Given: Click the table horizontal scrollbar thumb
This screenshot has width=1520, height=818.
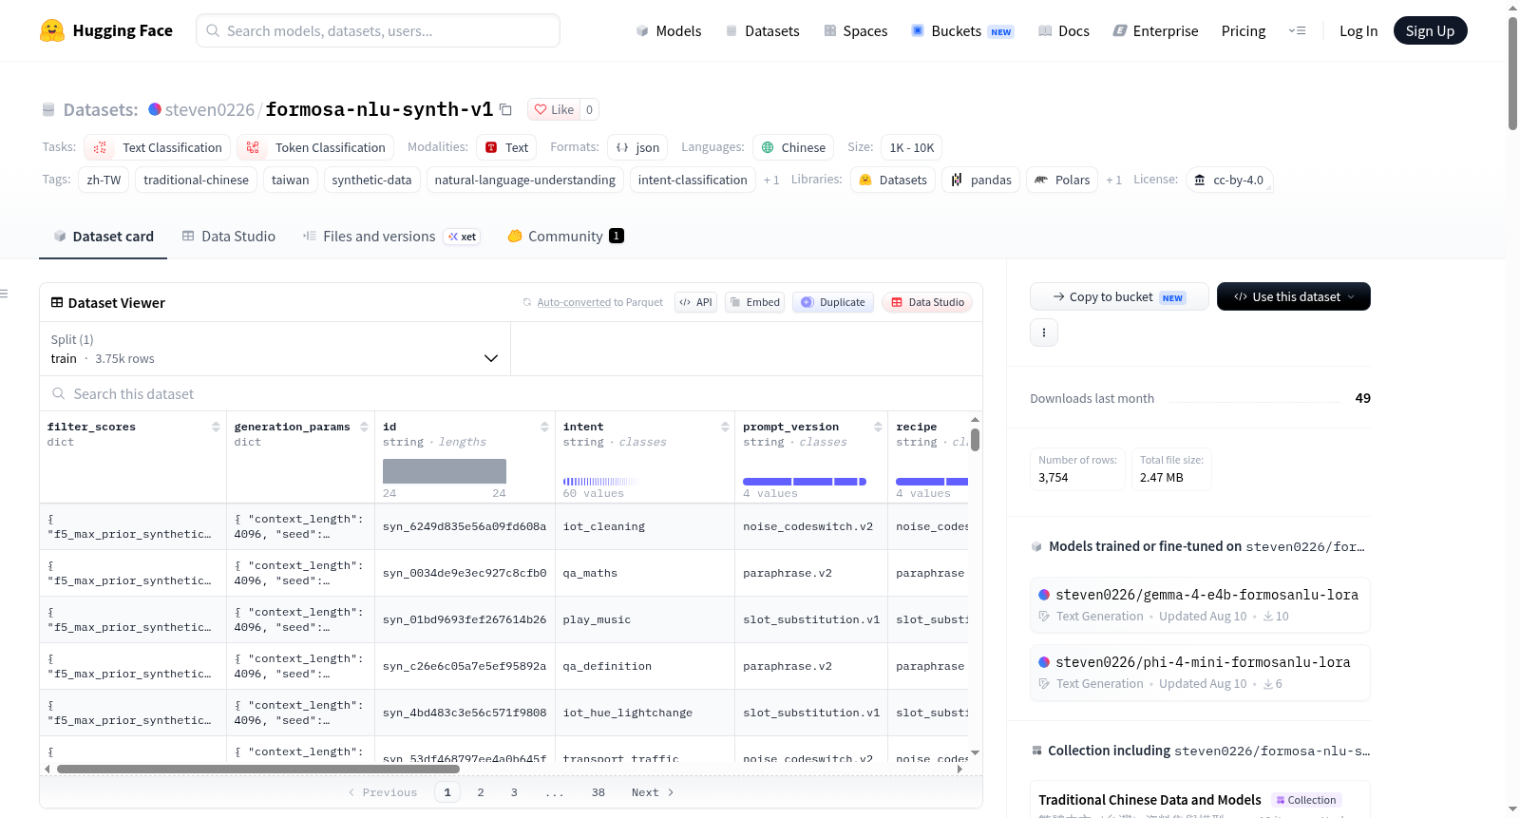Looking at the screenshot, I should [x=258, y=769].
